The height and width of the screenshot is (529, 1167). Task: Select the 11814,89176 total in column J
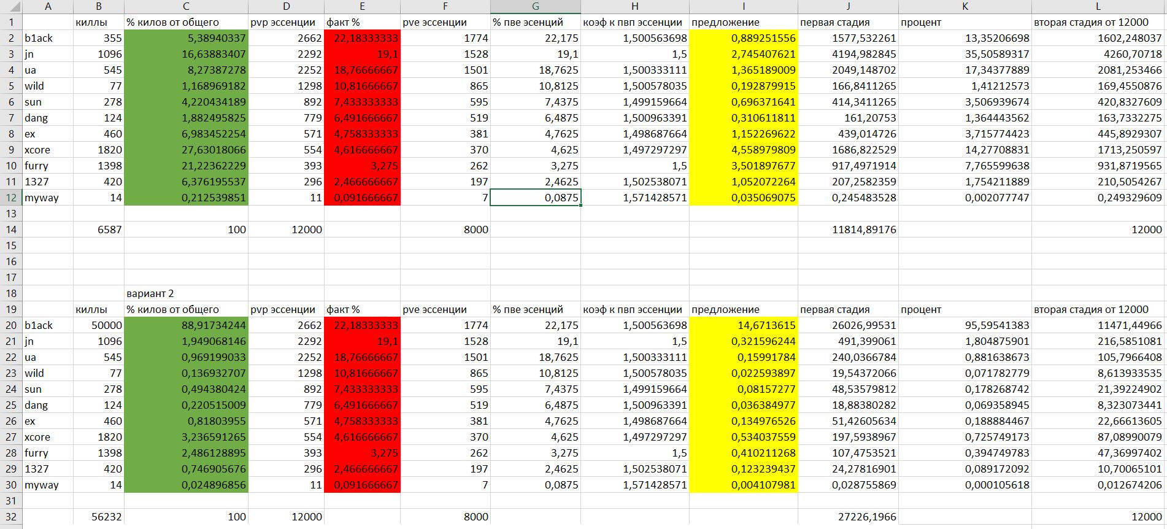848,230
